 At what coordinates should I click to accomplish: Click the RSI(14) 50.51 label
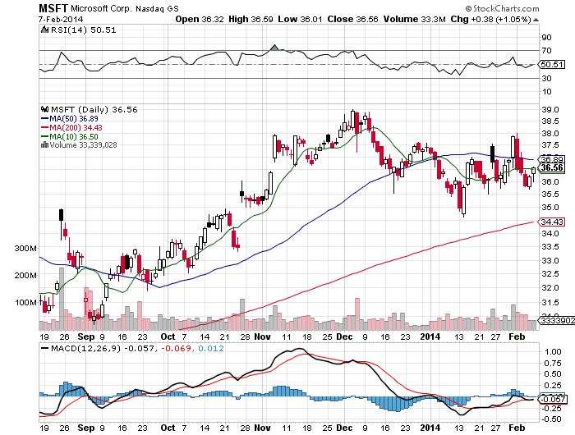tap(83, 30)
